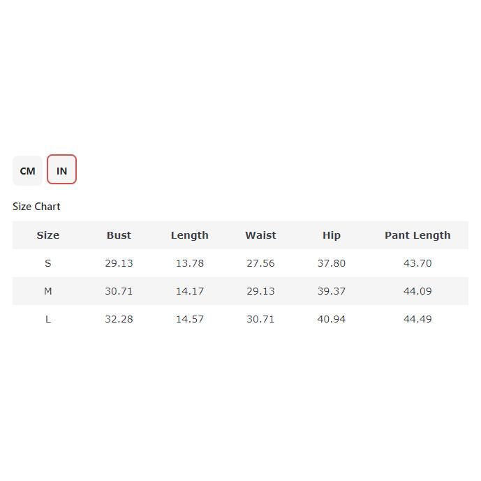This screenshot has width=481, height=481.
Task: Select the IN unit button
Action: pos(61,170)
